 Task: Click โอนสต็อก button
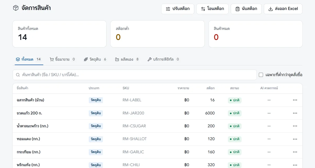coord(212,9)
